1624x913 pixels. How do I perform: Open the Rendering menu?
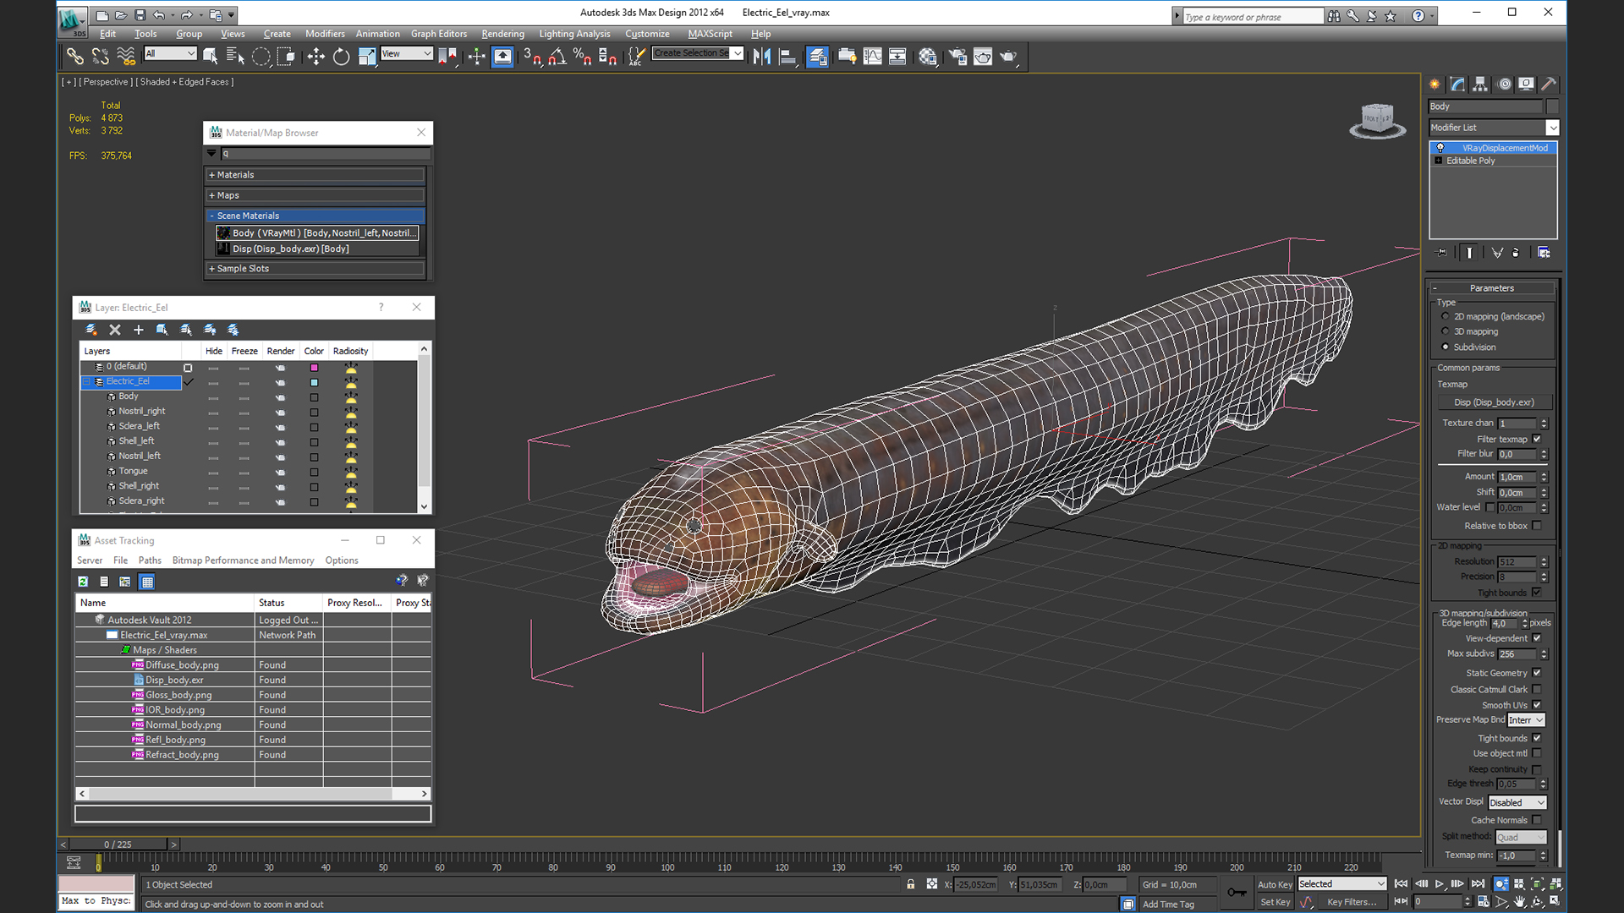point(502,34)
